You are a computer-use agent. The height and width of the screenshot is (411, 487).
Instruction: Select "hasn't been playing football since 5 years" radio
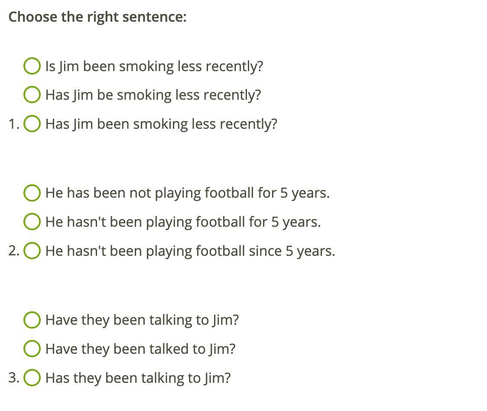pos(32,251)
